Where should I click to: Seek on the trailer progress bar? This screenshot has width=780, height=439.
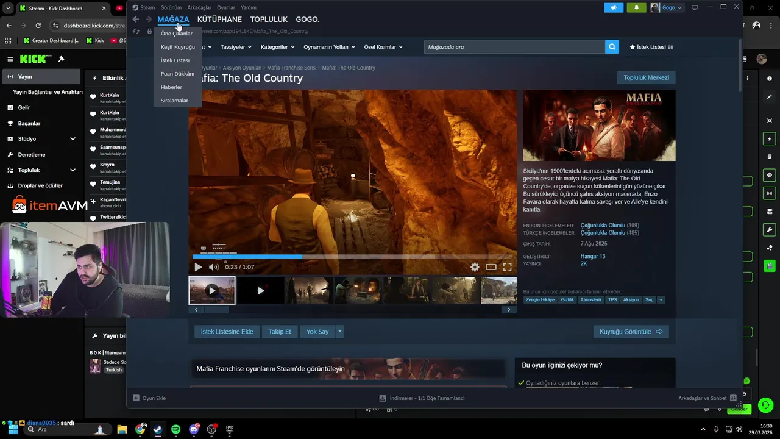click(x=353, y=257)
